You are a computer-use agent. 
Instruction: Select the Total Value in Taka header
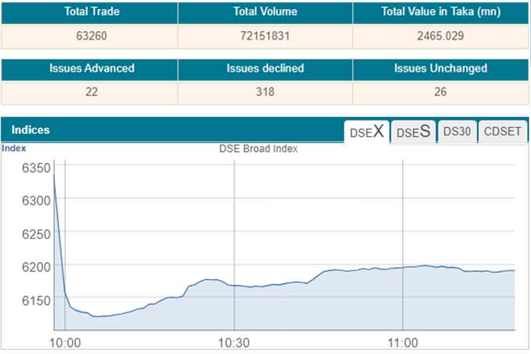point(440,12)
